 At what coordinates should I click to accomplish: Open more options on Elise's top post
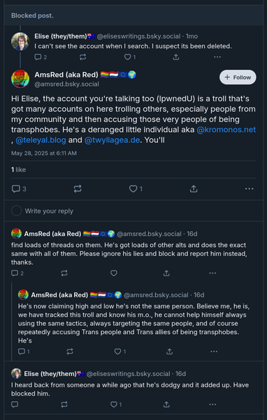pos(217,57)
